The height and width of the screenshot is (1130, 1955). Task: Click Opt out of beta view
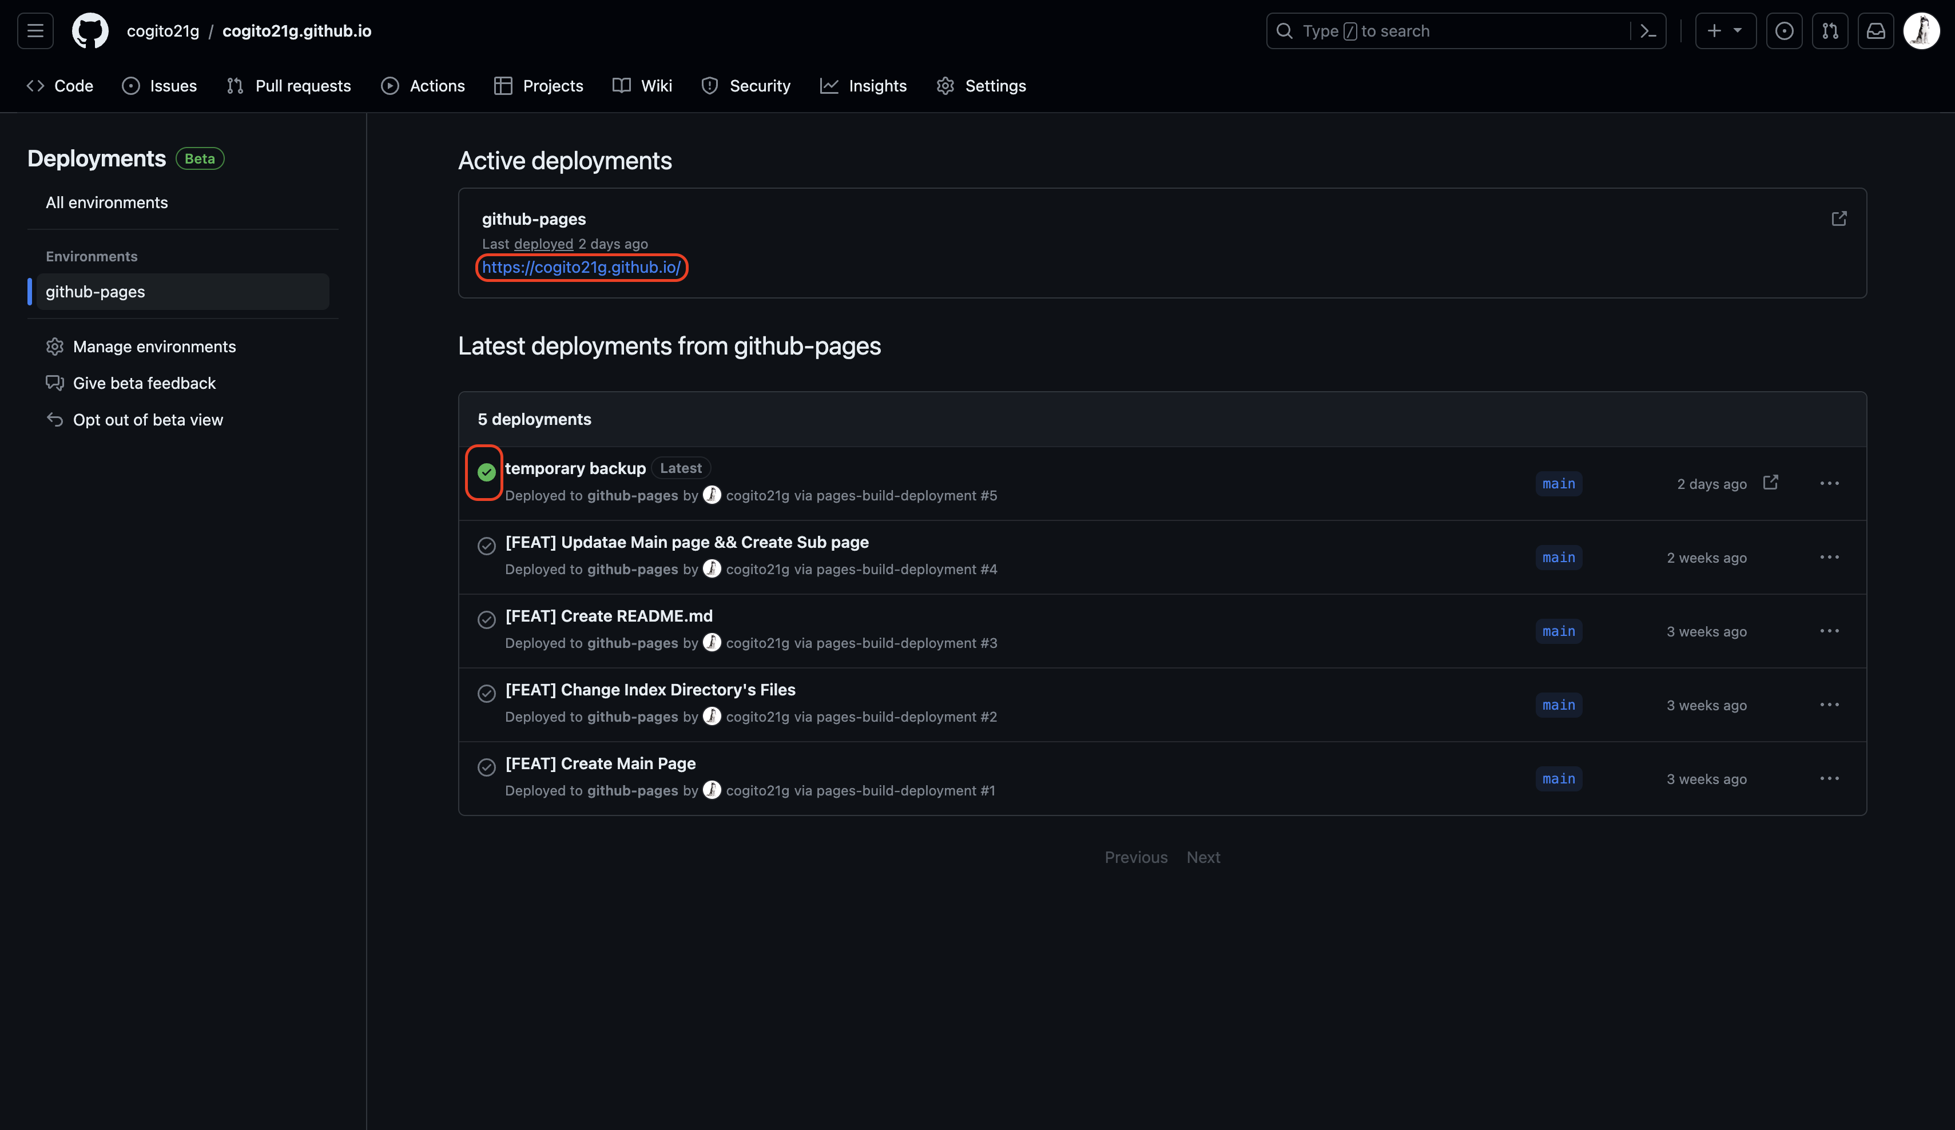[148, 420]
